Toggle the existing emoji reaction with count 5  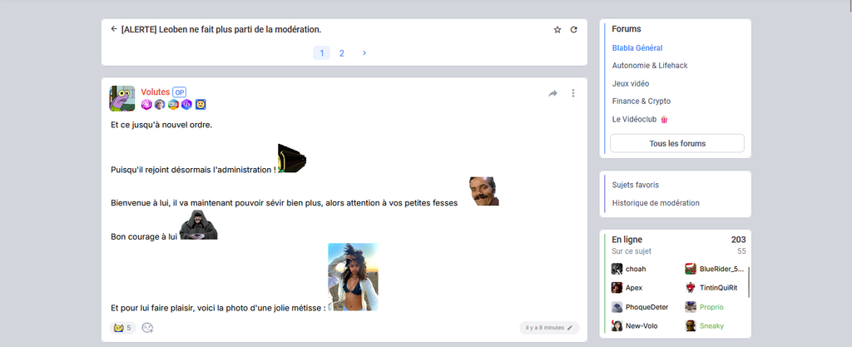pos(121,328)
